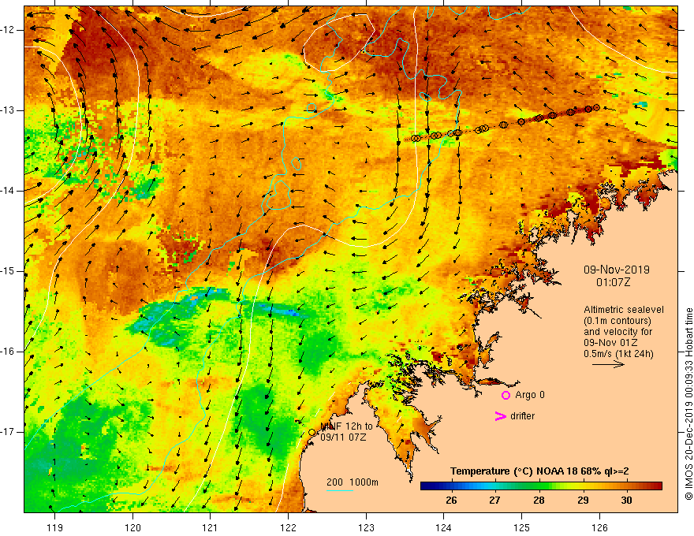Click the 121 longitude axis label

pos(211,527)
